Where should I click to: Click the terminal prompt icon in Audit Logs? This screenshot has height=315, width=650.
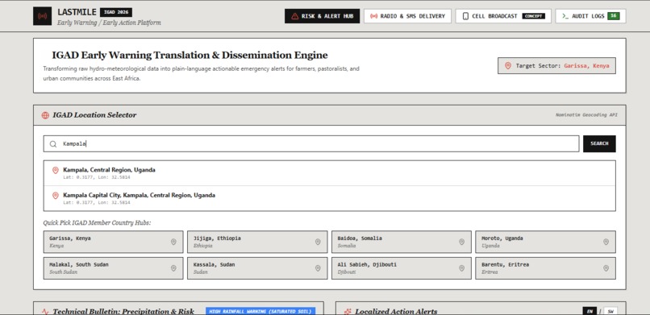point(565,16)
